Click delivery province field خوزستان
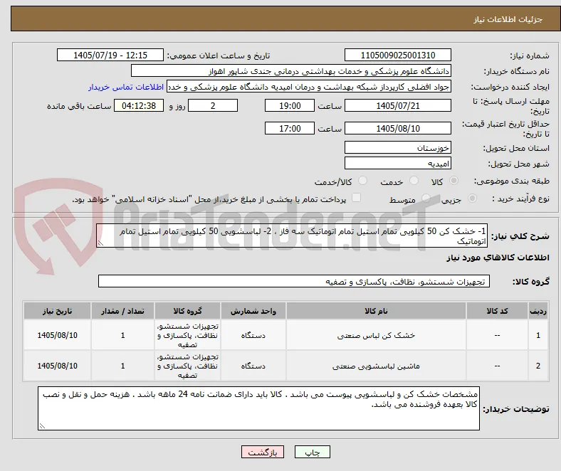 397,147
